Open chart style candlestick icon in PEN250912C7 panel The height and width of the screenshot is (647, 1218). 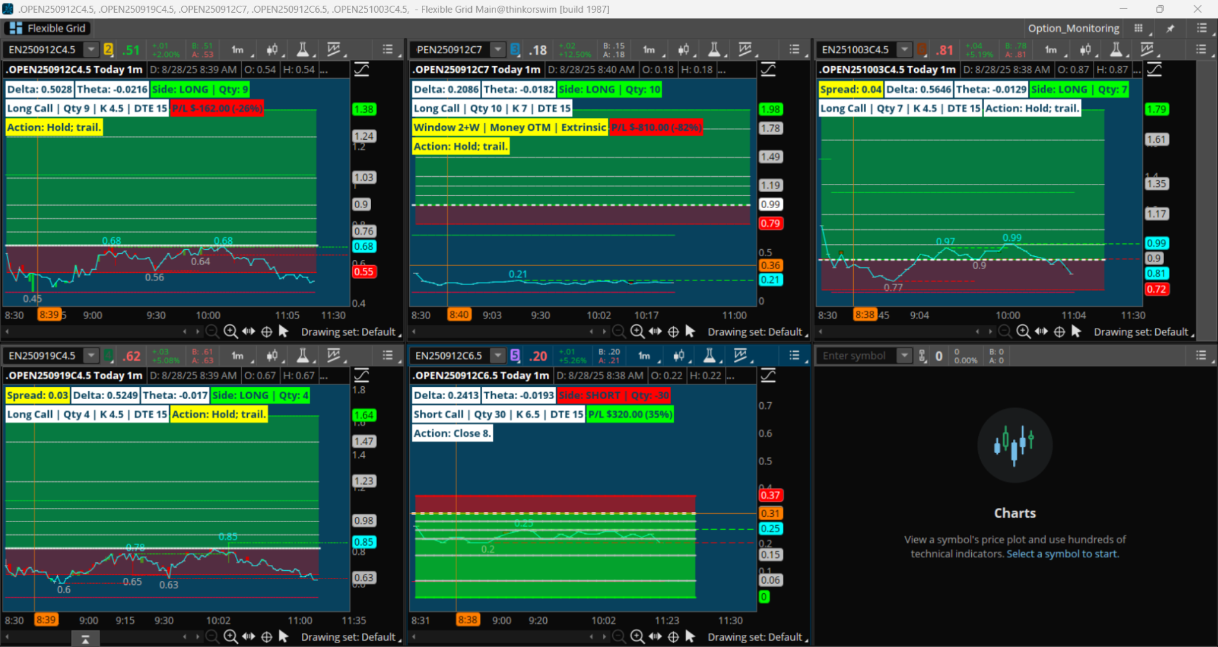pyautogui.click(x=684, y=49)
